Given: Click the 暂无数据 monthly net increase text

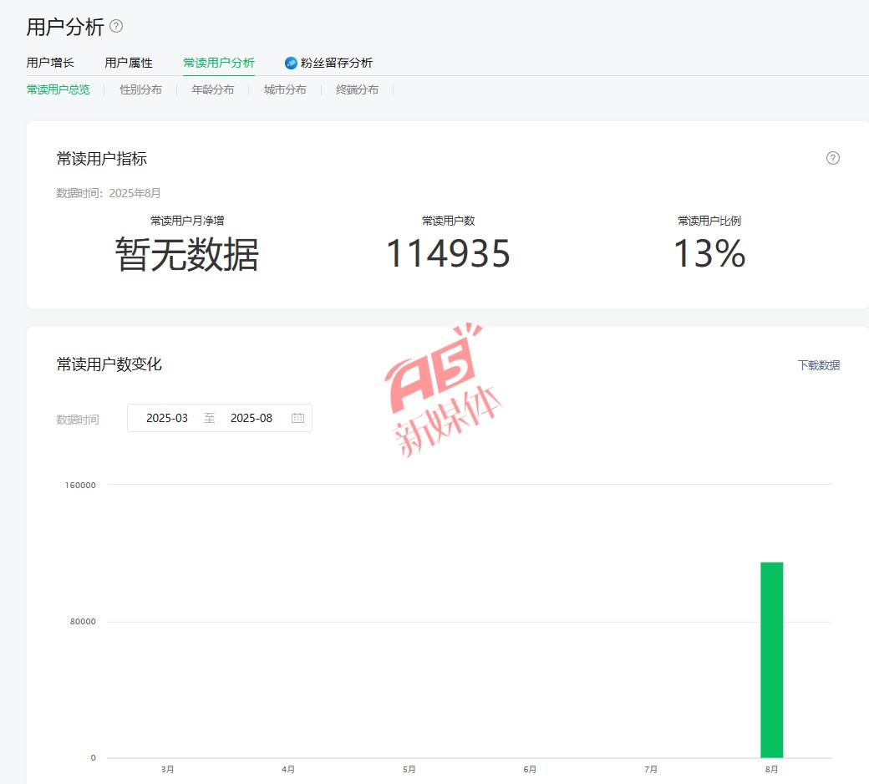Looking at the screenshot, I should coord(186,254).
